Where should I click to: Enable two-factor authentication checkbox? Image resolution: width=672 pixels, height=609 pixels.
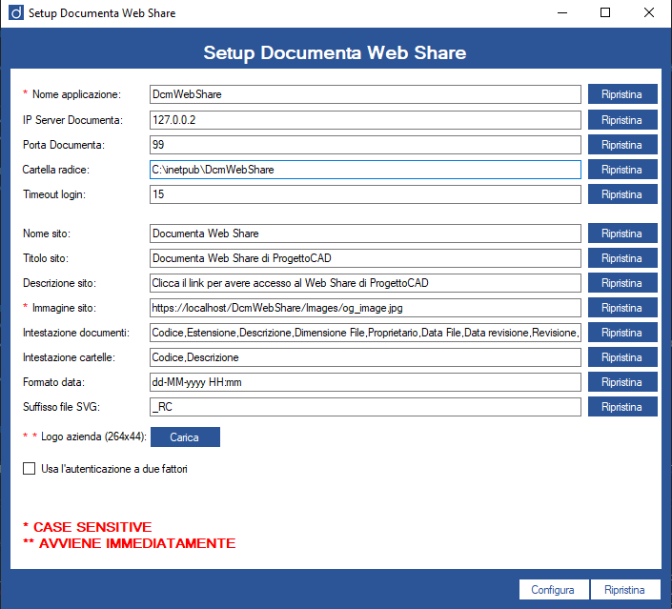[x=30, y=469]
